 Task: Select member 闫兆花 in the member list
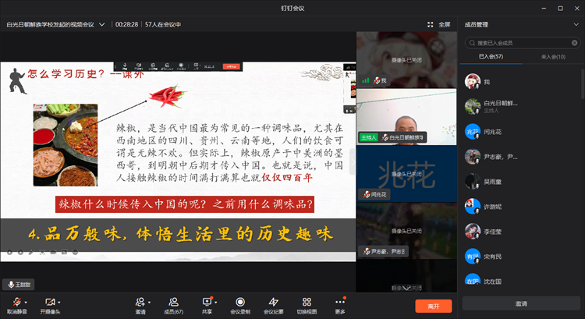pos(493,132)
